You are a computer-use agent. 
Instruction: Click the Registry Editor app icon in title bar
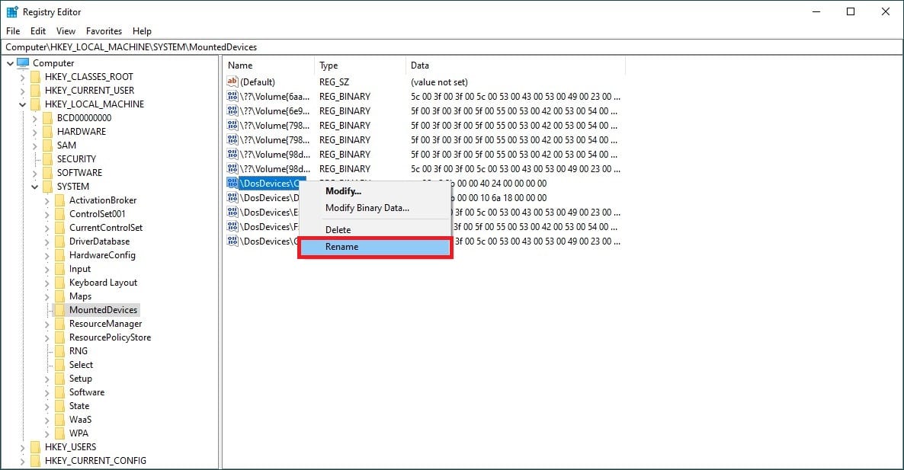coord(12,11)
